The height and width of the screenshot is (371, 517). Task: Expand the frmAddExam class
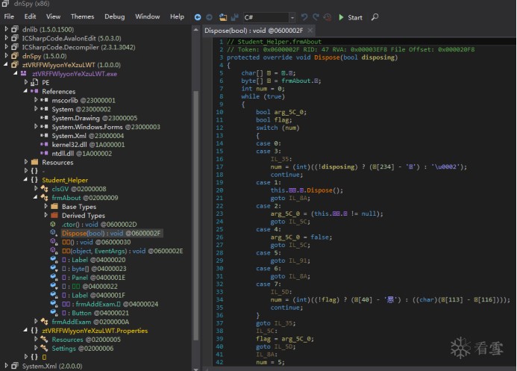[x=36, y=321]
